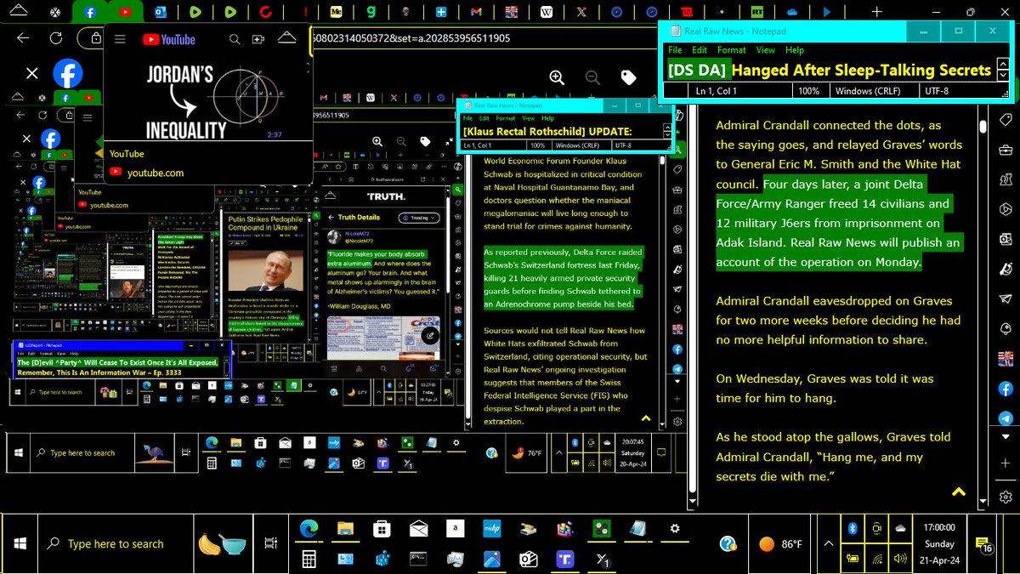The width and height of the screenshot is (1020, 574).
Task: Click the 'Type here to search' box
Action: coord(116,544)
